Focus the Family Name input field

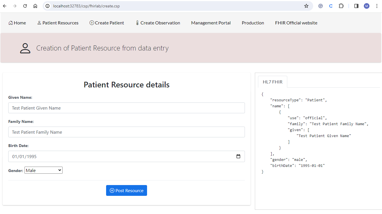tap(127, 132)
